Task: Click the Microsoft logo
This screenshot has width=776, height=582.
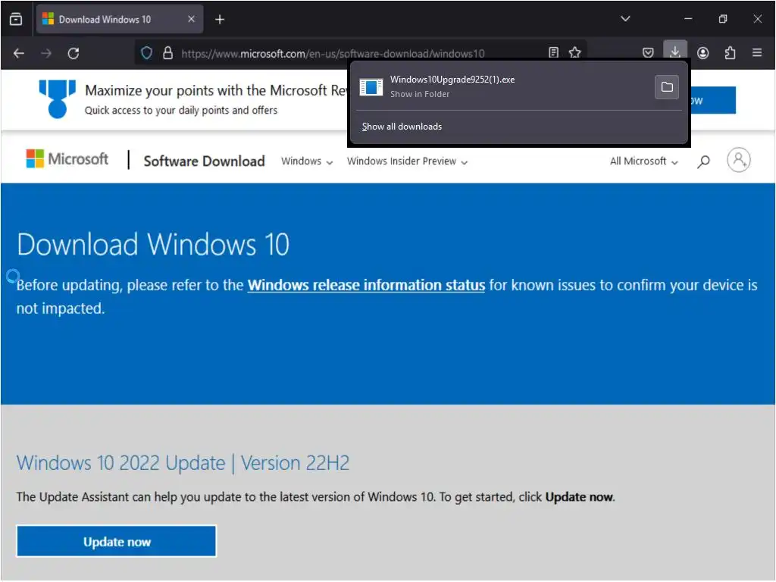Action: coord(67,159)
